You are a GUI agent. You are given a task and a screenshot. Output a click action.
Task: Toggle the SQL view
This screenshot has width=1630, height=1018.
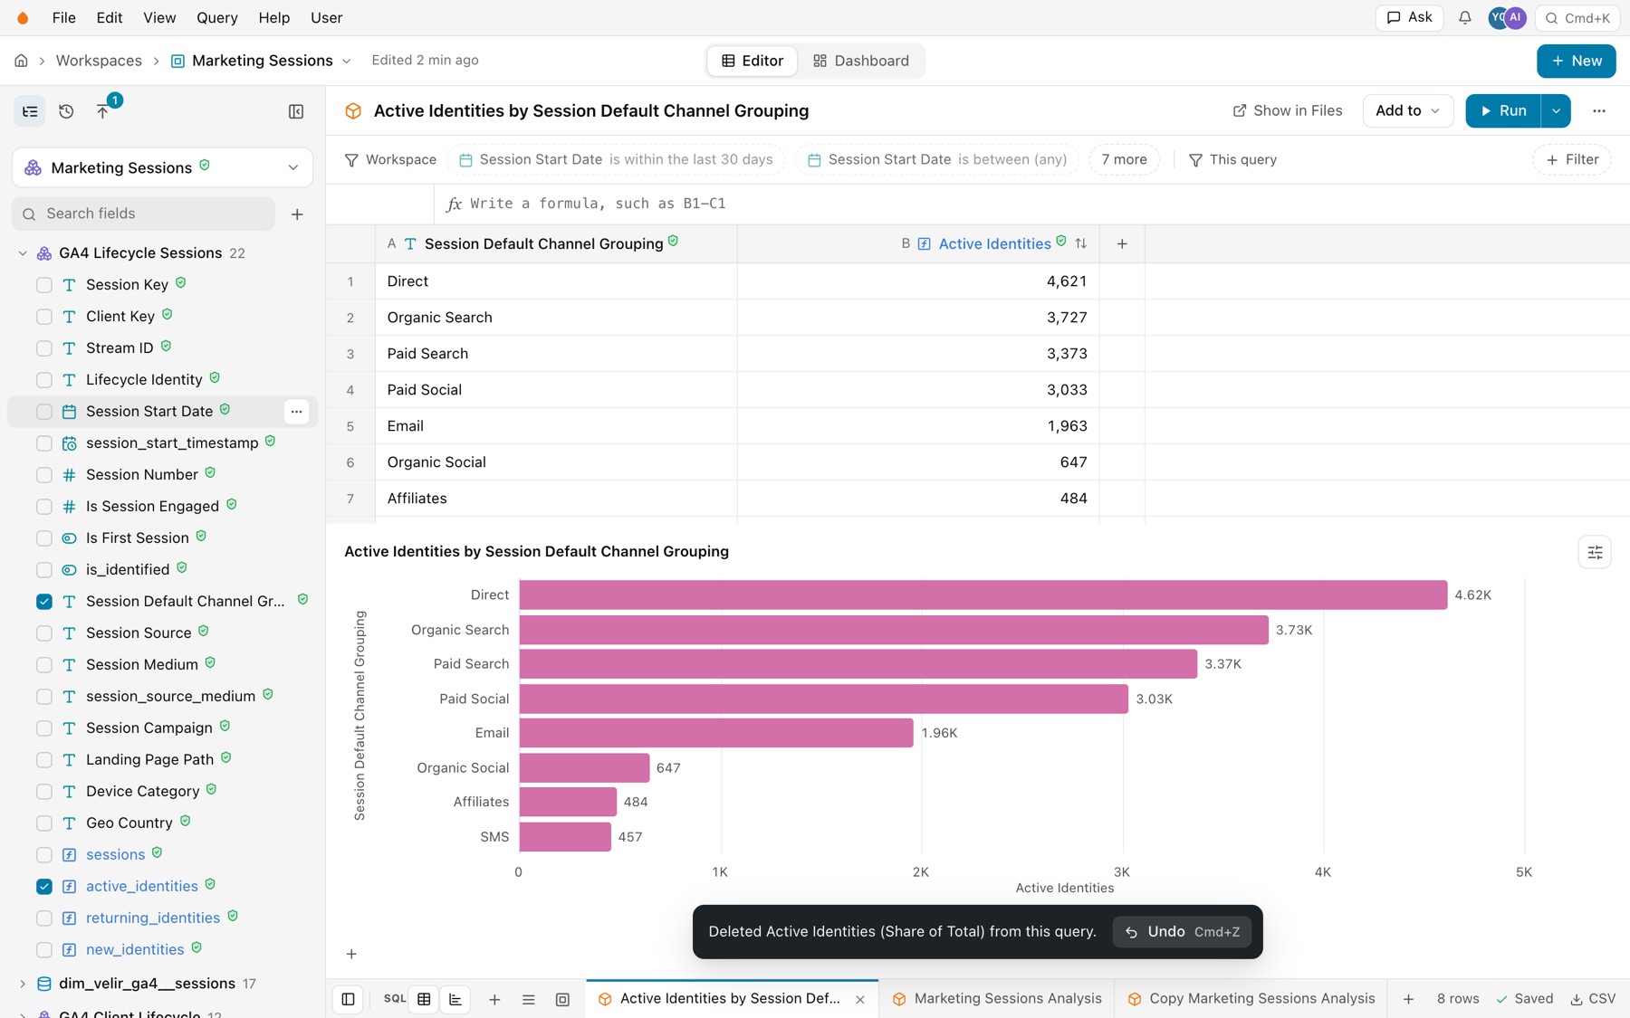[395, 999]
